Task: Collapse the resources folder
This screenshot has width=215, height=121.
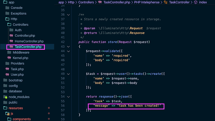Action: pos(16,108)
